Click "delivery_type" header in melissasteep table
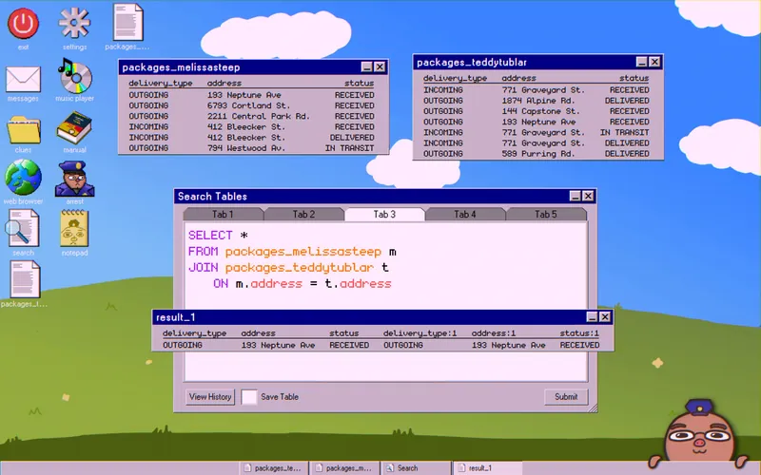Image resolution: width=761 pixels, height=475 pixels. (161, 84)
